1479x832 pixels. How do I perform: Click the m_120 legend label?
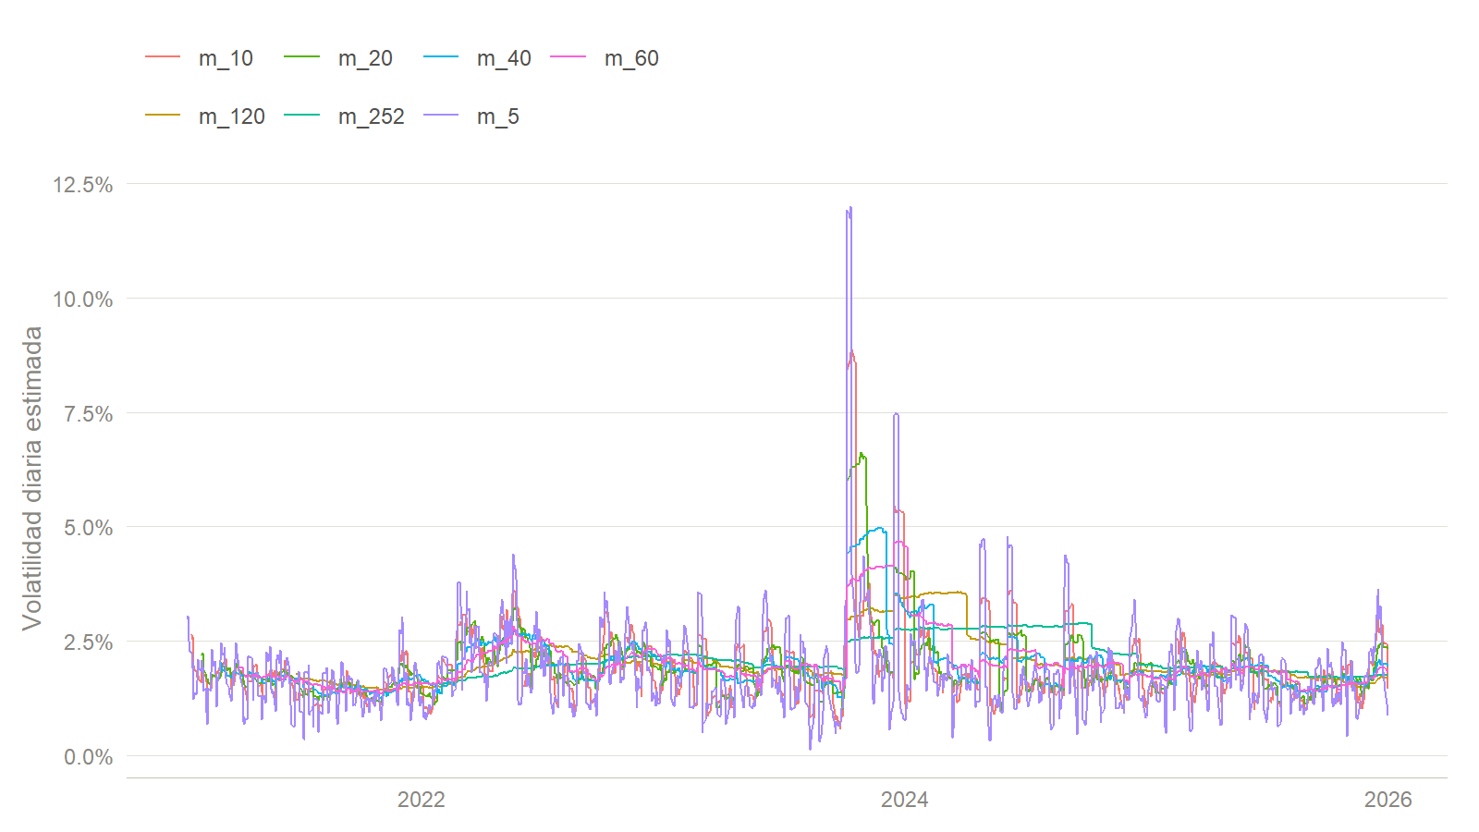coord(232,116)
